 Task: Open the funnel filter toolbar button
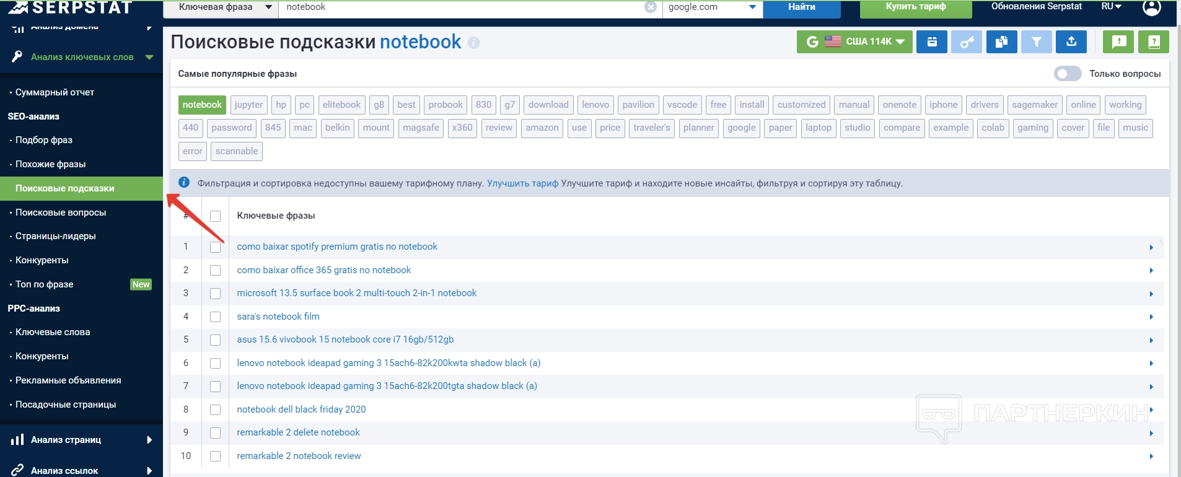coord(1037,42)
